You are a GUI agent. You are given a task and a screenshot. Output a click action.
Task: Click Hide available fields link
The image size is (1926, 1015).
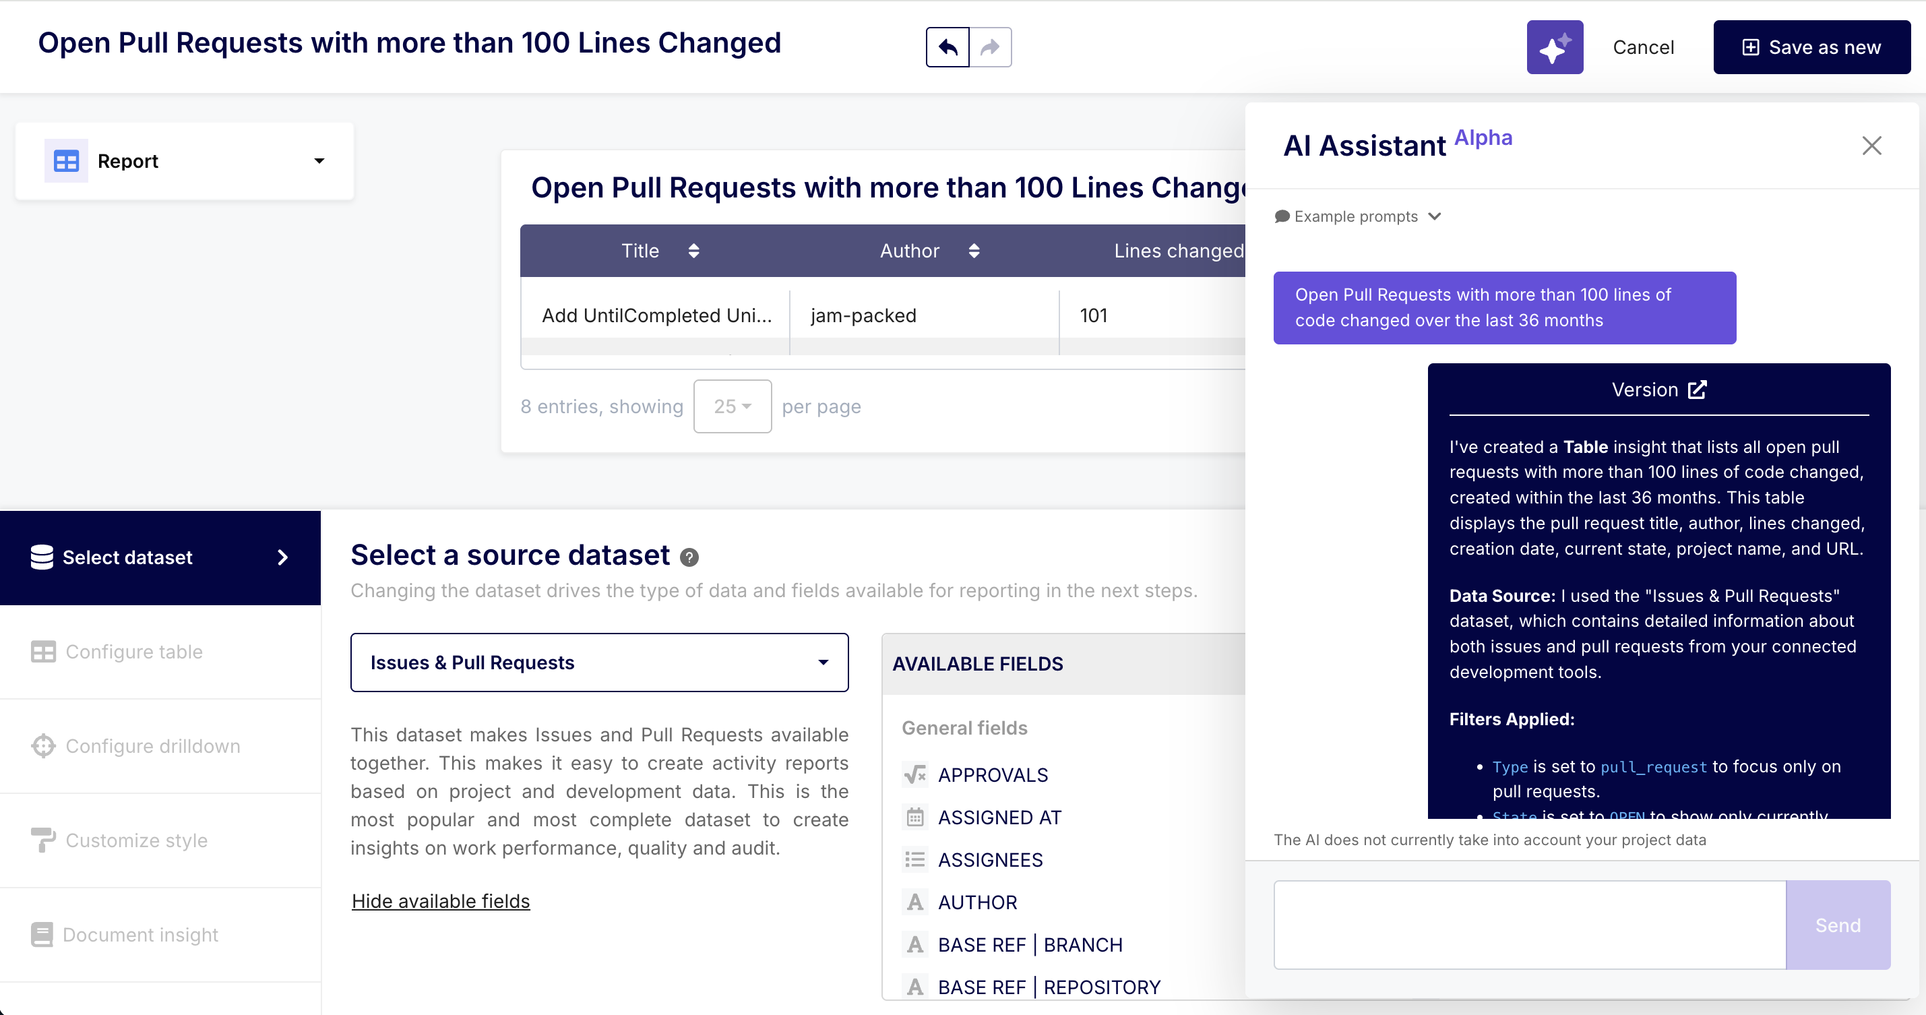(x=440, y=900)
